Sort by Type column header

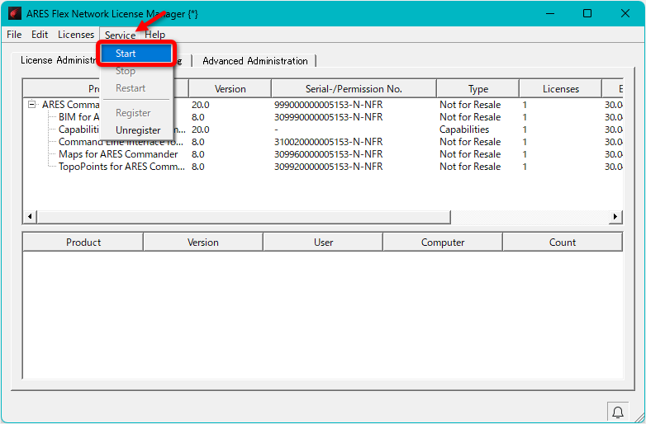[478, 89]
